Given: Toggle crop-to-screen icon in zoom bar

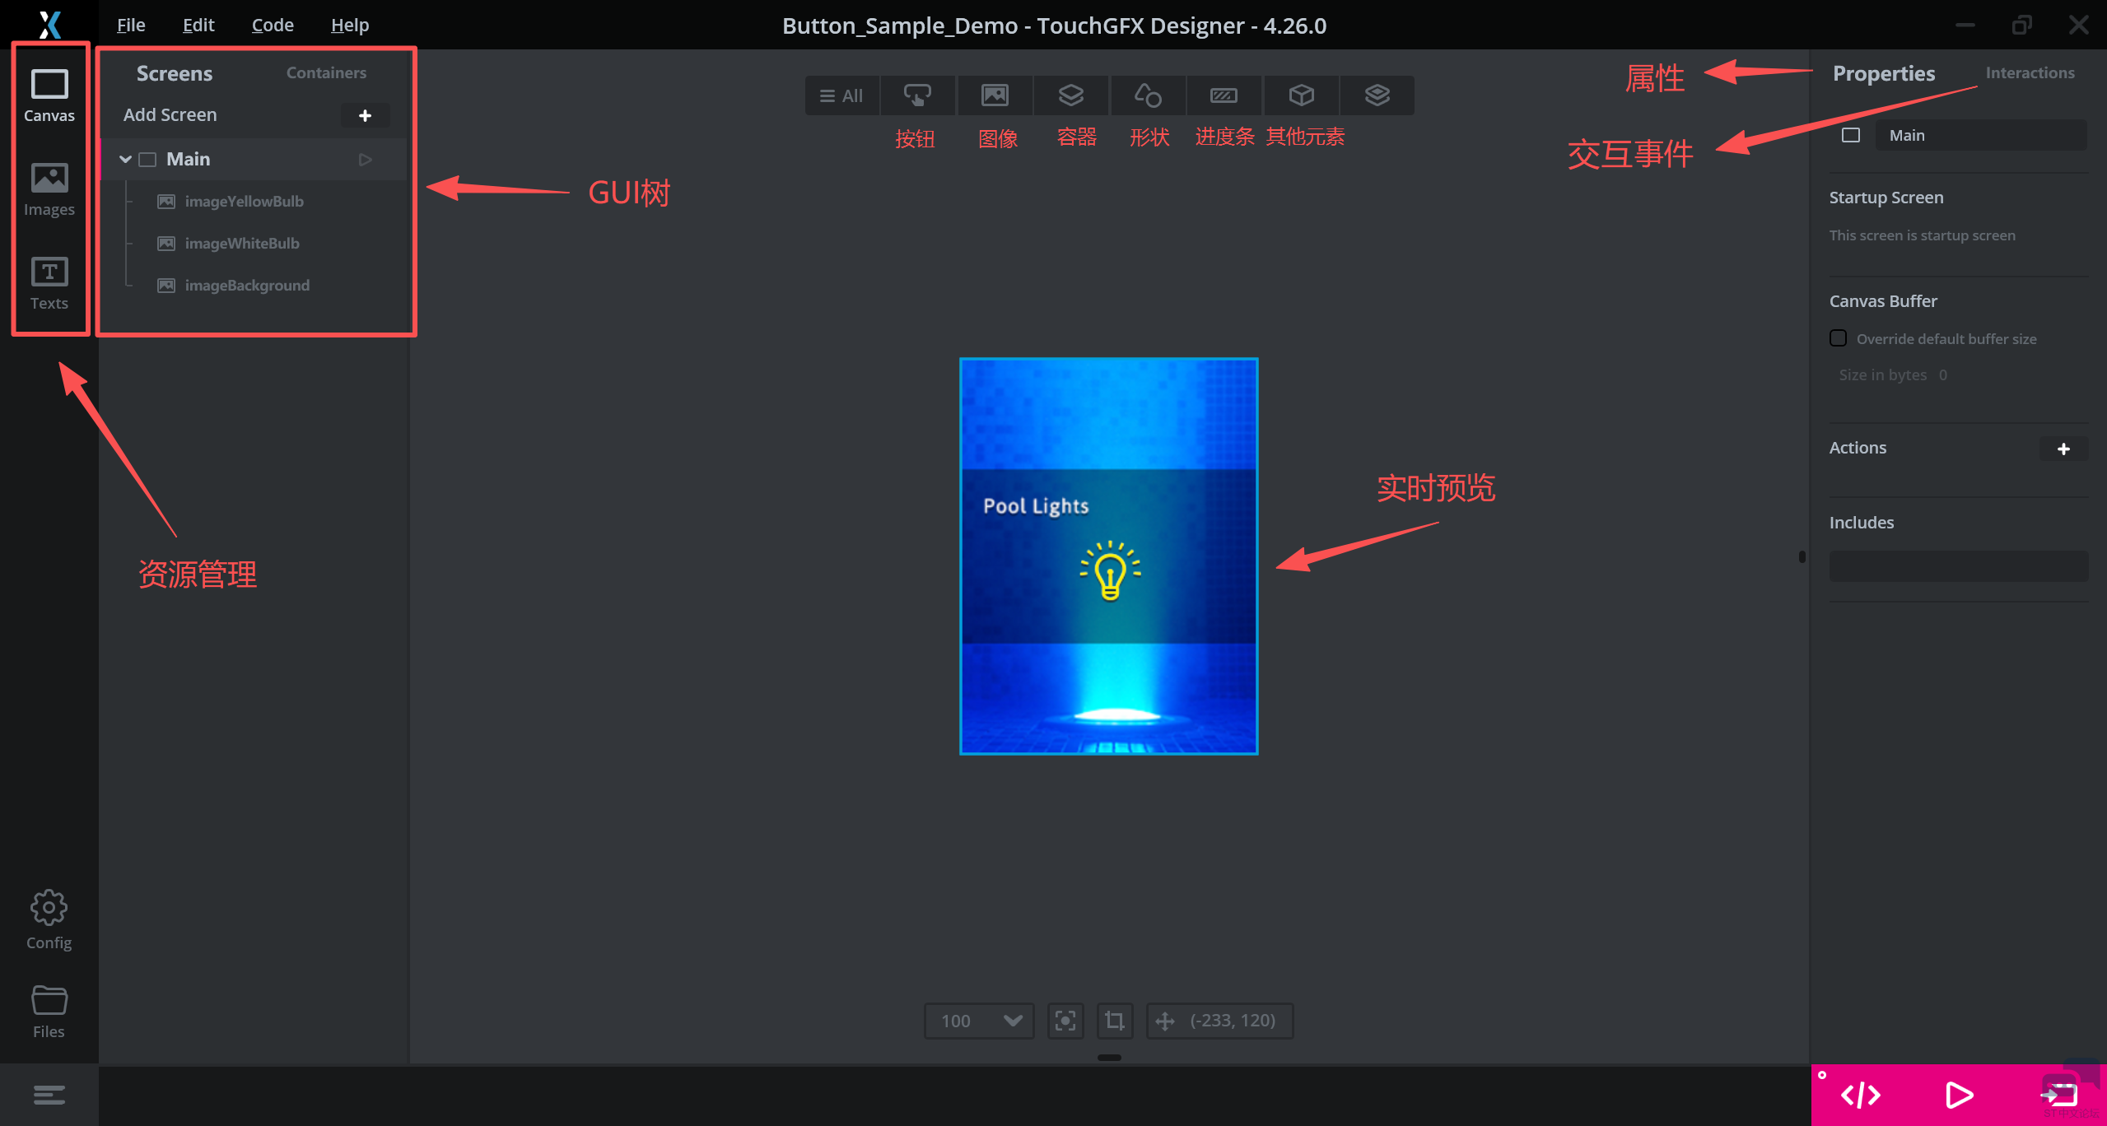Looking at the screenshot, I should coord(1114,1021).
